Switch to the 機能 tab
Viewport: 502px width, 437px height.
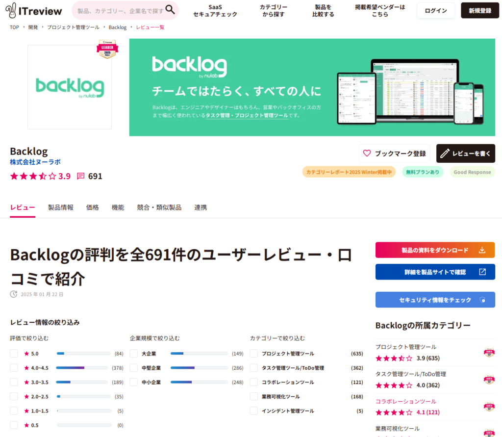coord(118,207)
